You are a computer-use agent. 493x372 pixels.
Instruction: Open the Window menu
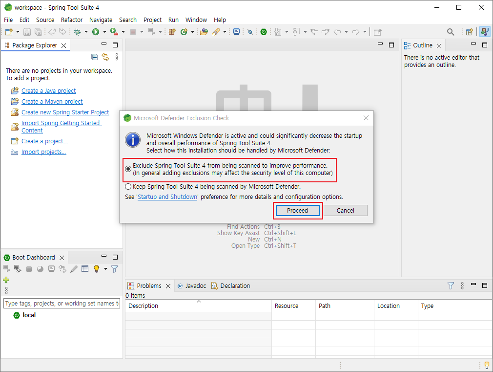click(196, 20)
